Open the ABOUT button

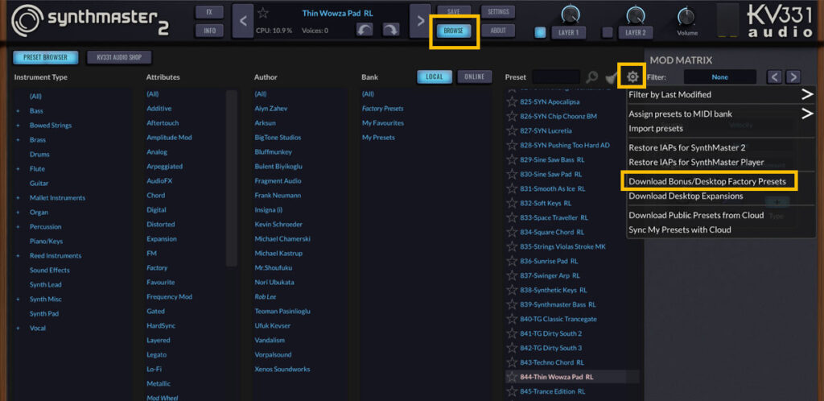coord(498,31)
